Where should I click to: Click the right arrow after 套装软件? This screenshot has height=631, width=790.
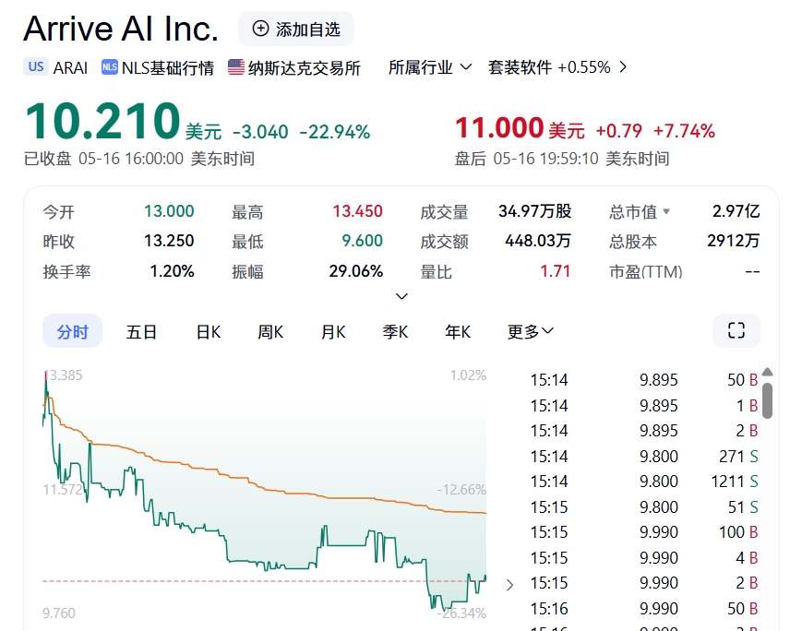click(x=624, y=66)
